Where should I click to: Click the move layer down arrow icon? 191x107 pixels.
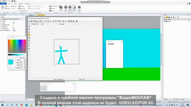click(178, 17)
